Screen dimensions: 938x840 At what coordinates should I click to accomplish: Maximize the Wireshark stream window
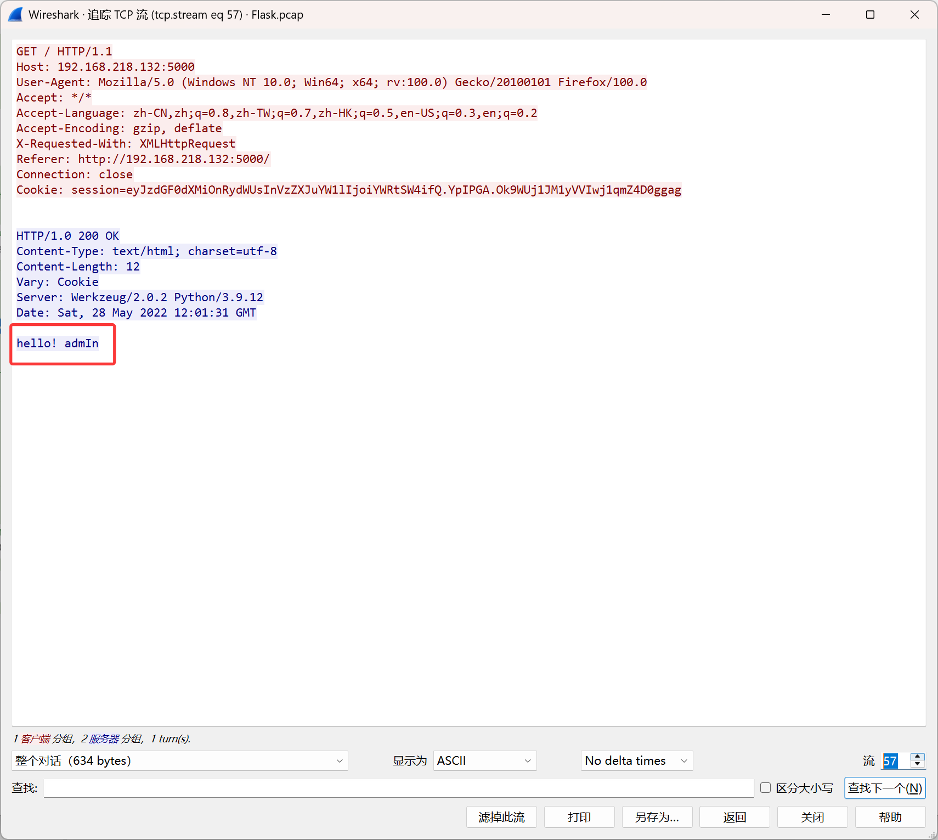point(870,15)
